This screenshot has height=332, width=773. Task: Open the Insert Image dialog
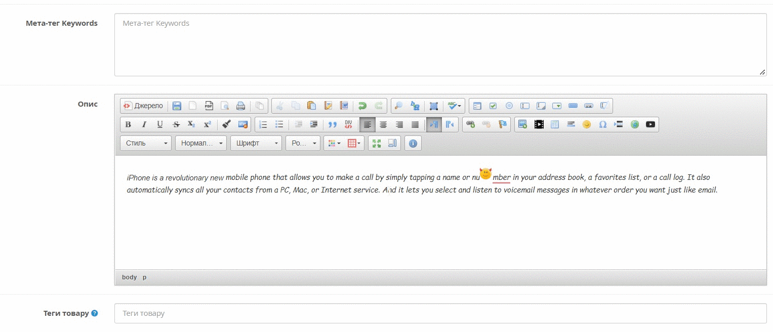click(x=523, y=124)
